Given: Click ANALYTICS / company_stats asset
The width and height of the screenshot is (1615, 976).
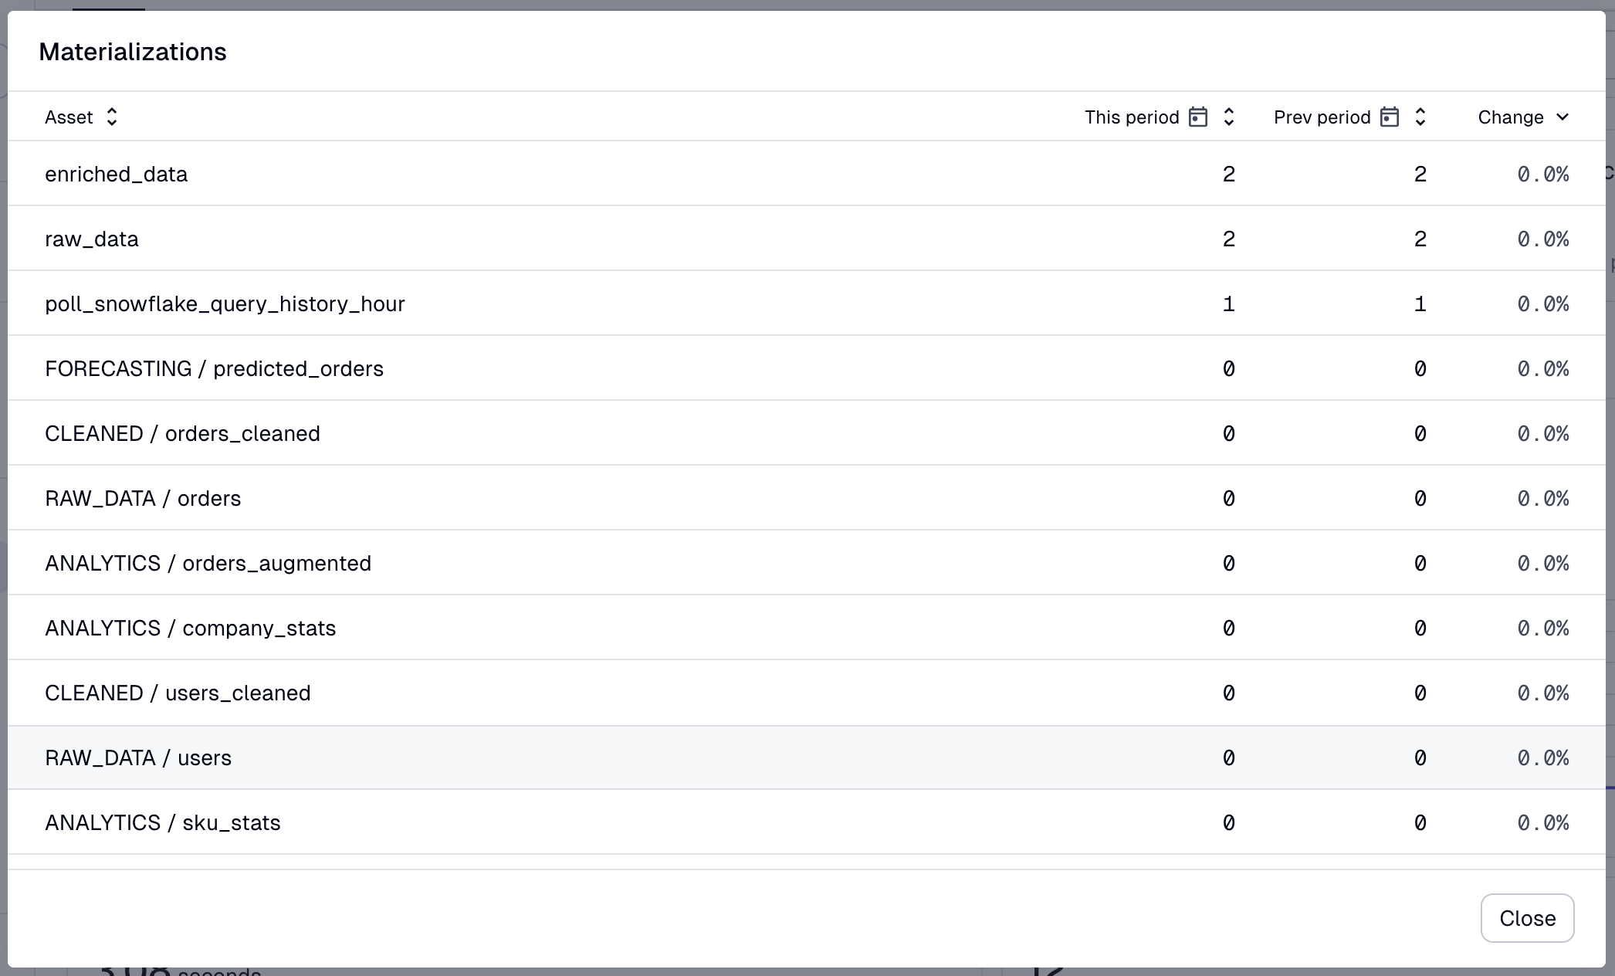Looking at the screenshot, I should pos(190,629).
